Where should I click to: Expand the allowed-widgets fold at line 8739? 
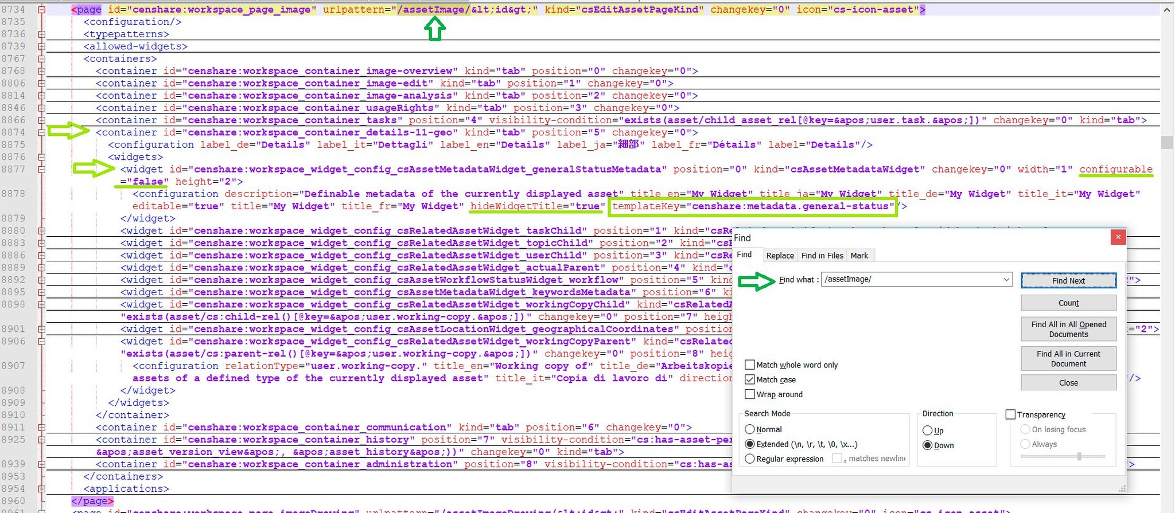click(x=42, y=46)
